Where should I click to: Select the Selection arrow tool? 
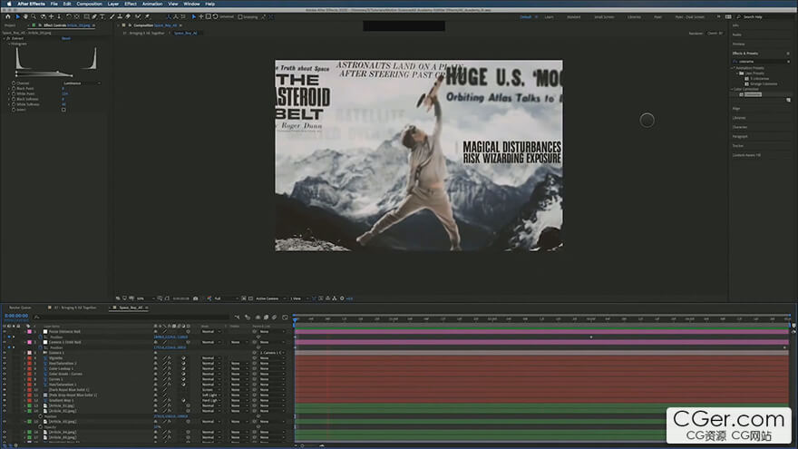coord(17,17)
